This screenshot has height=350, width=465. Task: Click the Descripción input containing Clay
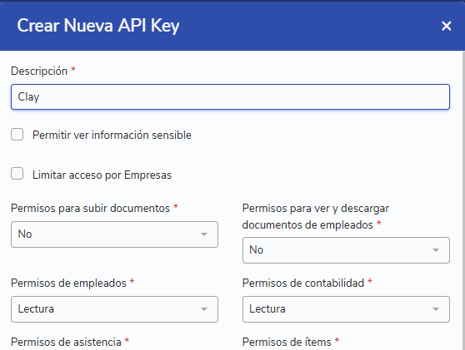point(231,96)
